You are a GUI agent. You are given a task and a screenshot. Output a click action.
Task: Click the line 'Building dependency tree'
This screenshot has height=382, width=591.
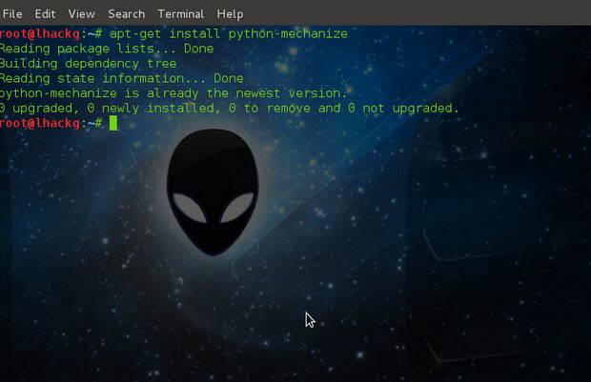point(89,63)
